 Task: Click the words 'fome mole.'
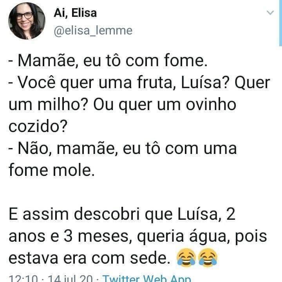[51, 171]
